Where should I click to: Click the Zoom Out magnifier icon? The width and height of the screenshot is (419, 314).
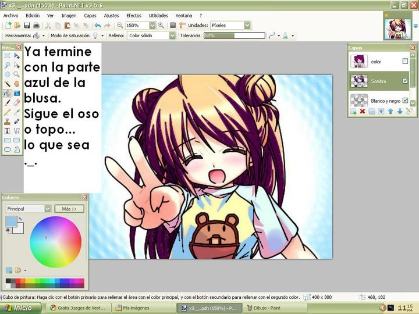[120, 26]
